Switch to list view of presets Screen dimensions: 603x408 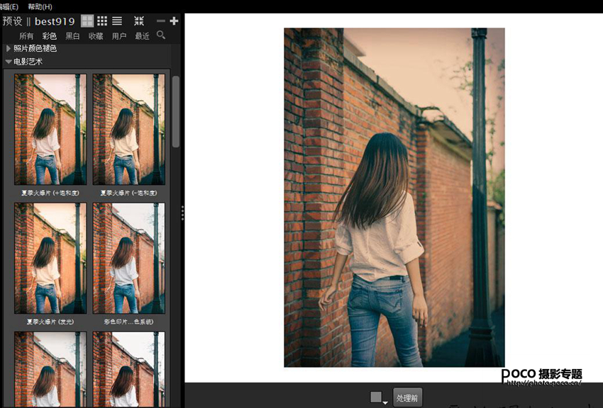pyautogui.click(x=117, y=21)
